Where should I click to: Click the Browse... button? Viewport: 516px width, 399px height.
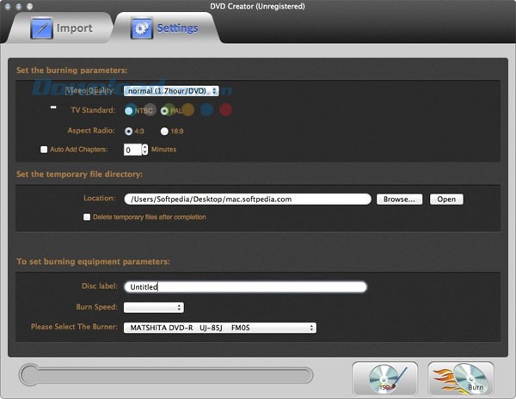point(399,199)
